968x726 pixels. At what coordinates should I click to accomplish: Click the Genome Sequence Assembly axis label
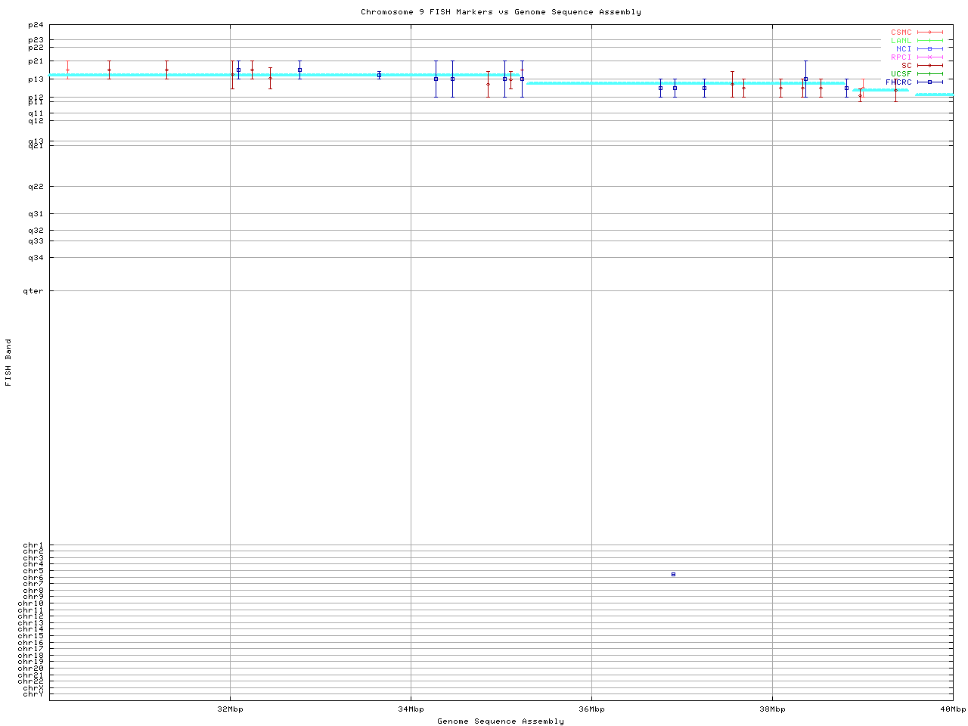(501, 721)
